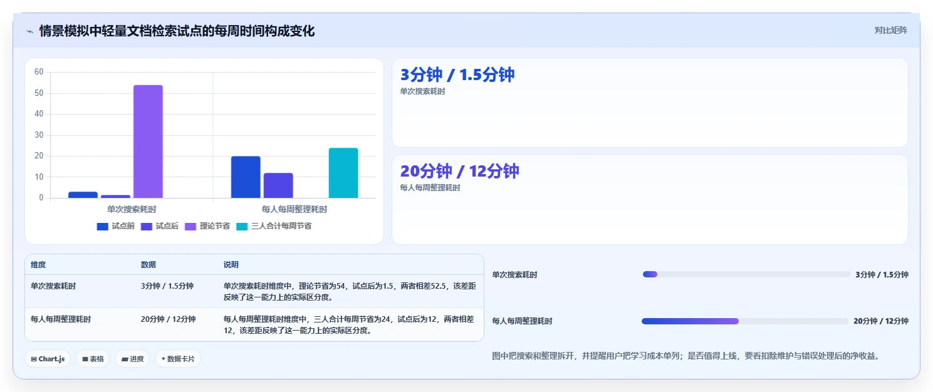This screenshot has height=392, width=933.
Task: Click the 单次搜索耗时 chart axis label
Action: [132, 209]
